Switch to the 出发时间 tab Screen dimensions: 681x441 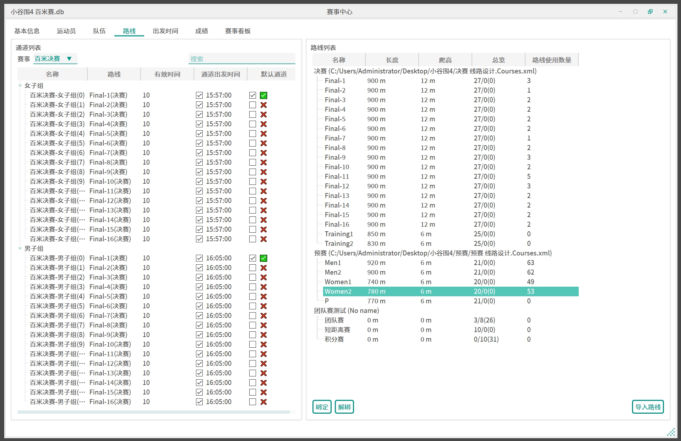point(165,31)
